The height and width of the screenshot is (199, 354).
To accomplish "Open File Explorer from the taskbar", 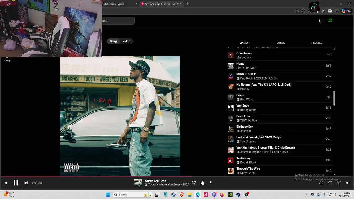I will click(x=190, y=195).
